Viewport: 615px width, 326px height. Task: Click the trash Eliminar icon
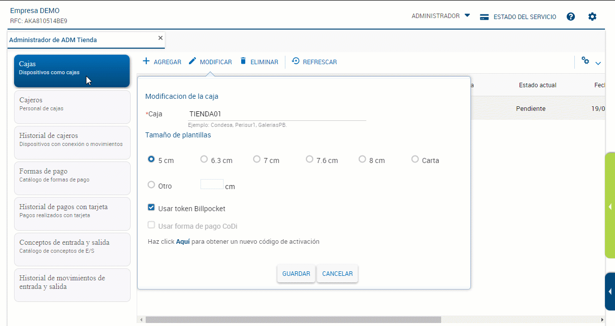tap(243, 61)
